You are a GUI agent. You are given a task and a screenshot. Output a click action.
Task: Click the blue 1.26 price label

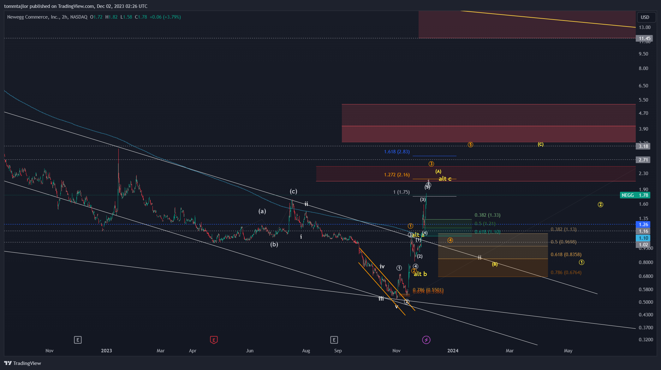pyautogui.click(x=644, y=225)
